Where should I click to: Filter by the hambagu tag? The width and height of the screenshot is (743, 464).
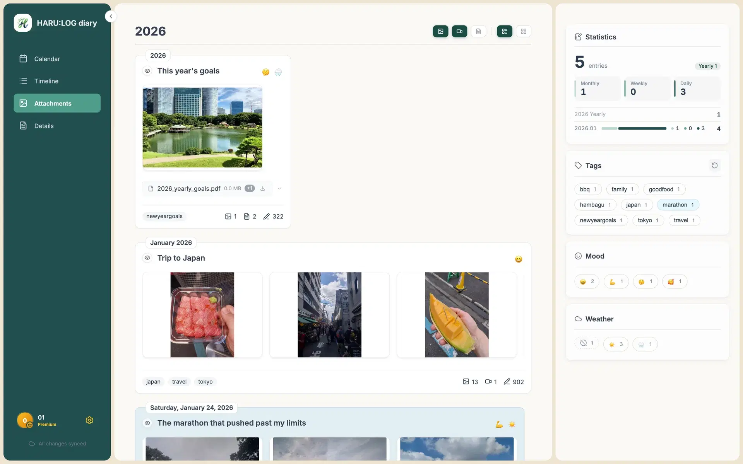coord(595,205)
